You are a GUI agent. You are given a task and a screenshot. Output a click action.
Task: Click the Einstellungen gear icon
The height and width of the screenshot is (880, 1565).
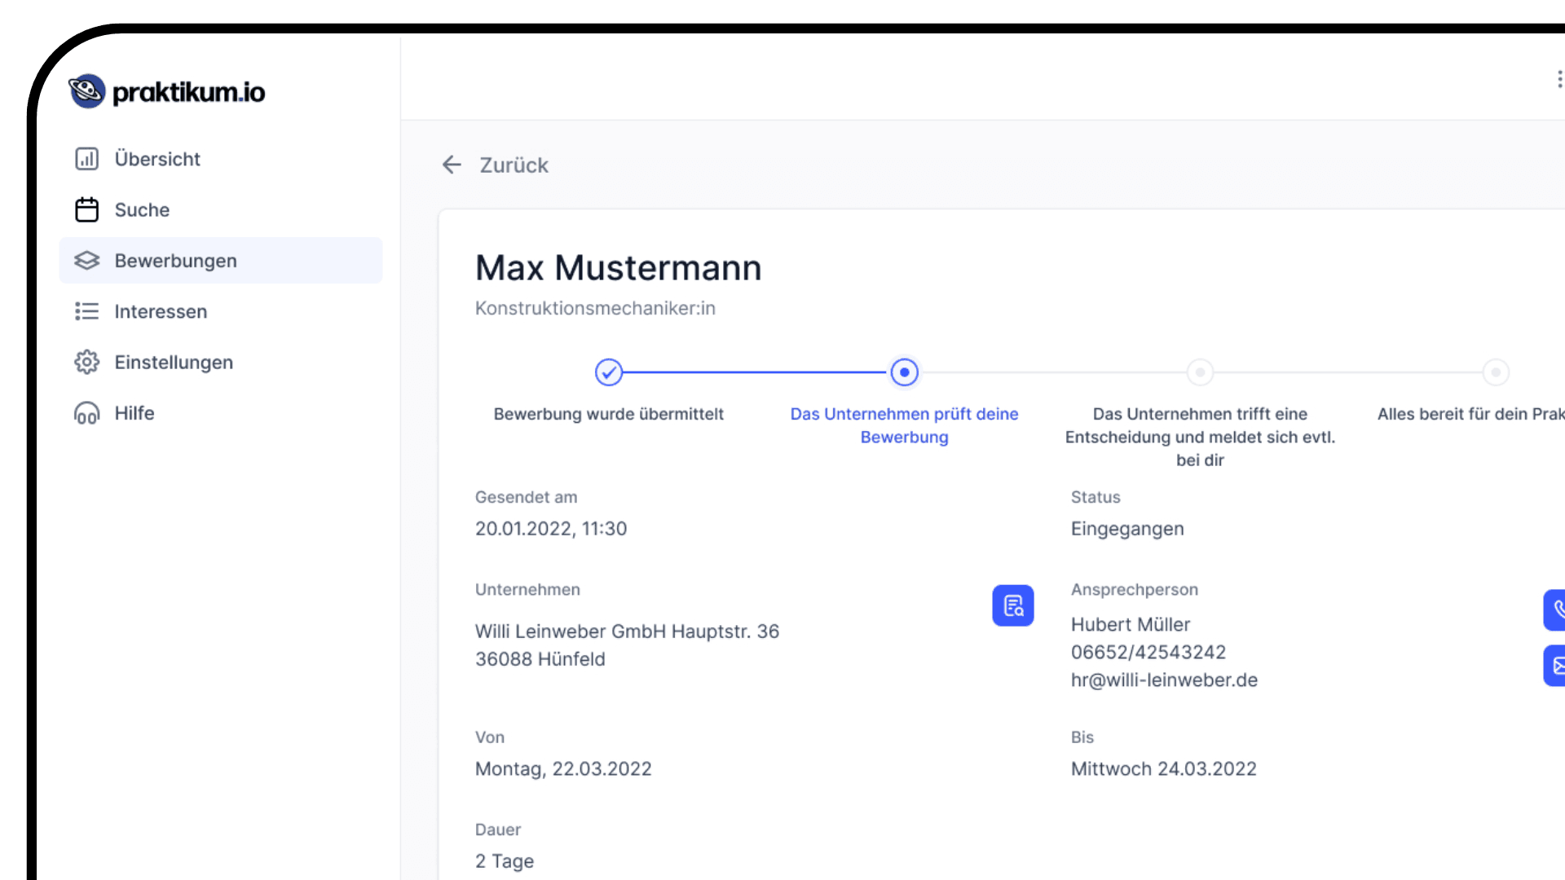86,362
